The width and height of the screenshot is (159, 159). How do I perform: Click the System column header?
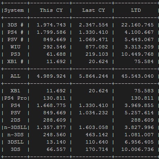point(14,10)
